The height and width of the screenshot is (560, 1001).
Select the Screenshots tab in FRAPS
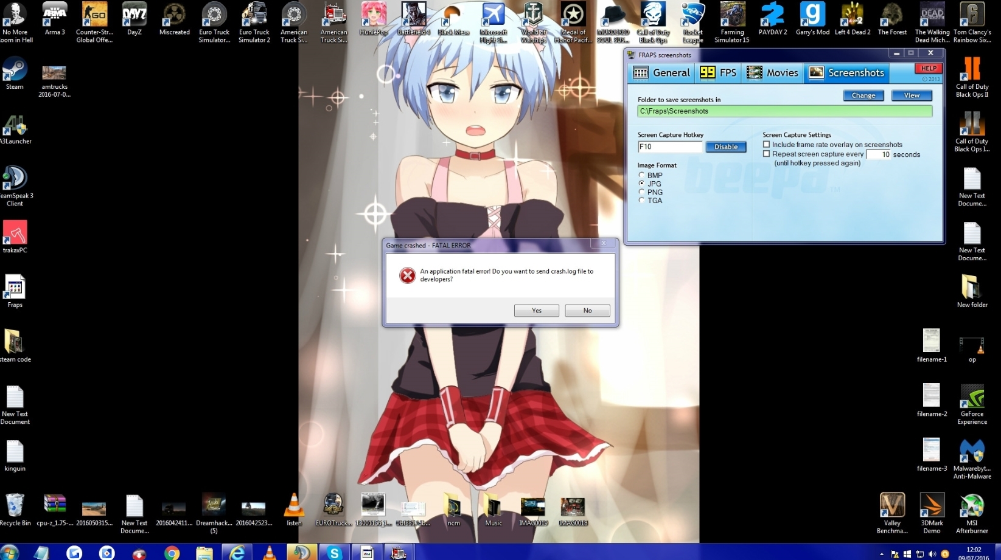tap(846, 73)
